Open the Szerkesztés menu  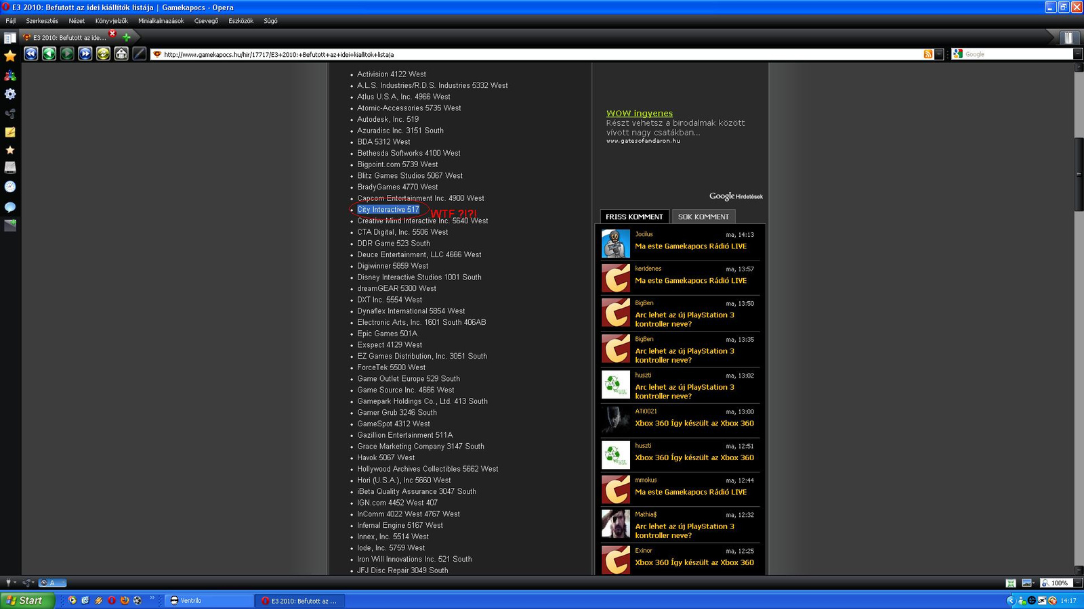[x=42, y=21]
